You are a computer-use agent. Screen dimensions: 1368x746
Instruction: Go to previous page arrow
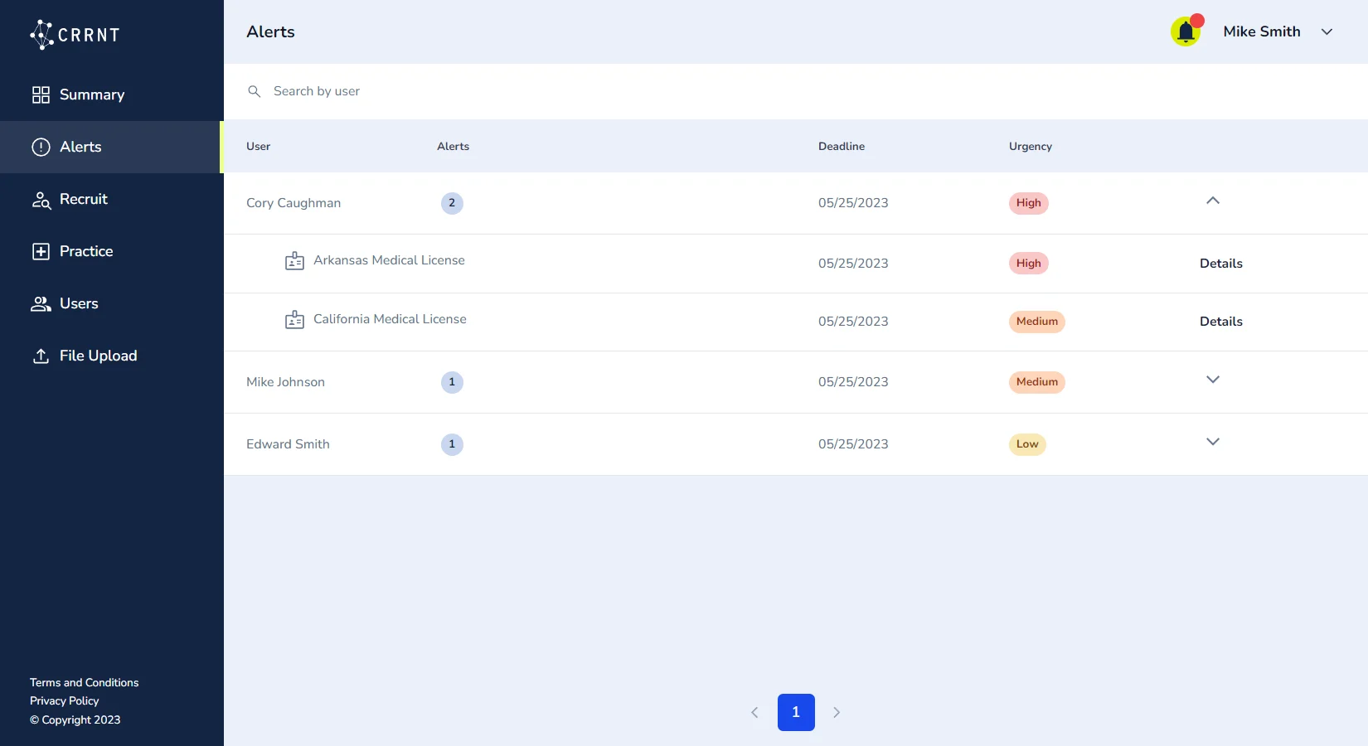[x=754, y=712]
